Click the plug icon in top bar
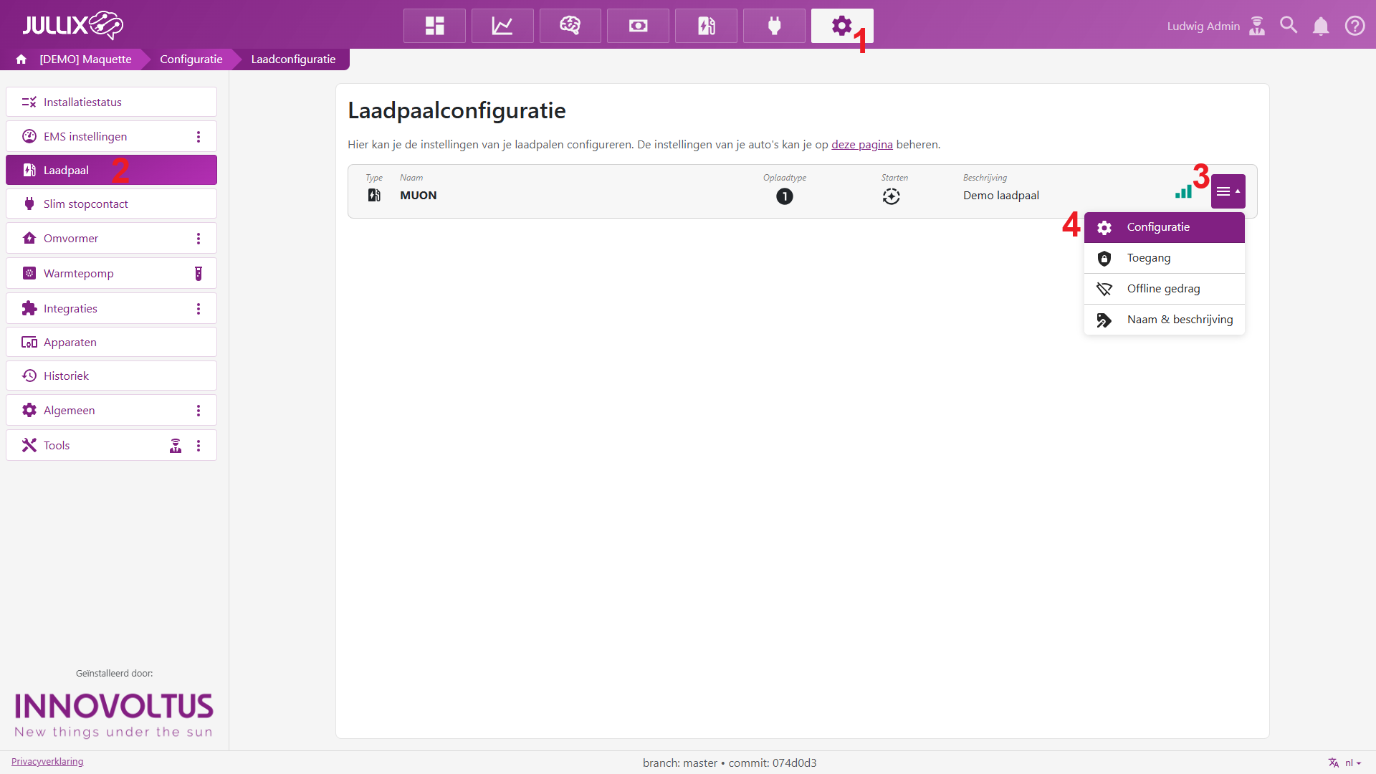The height and width of the screenshot is (774, 1376). (x=774, y=26)
